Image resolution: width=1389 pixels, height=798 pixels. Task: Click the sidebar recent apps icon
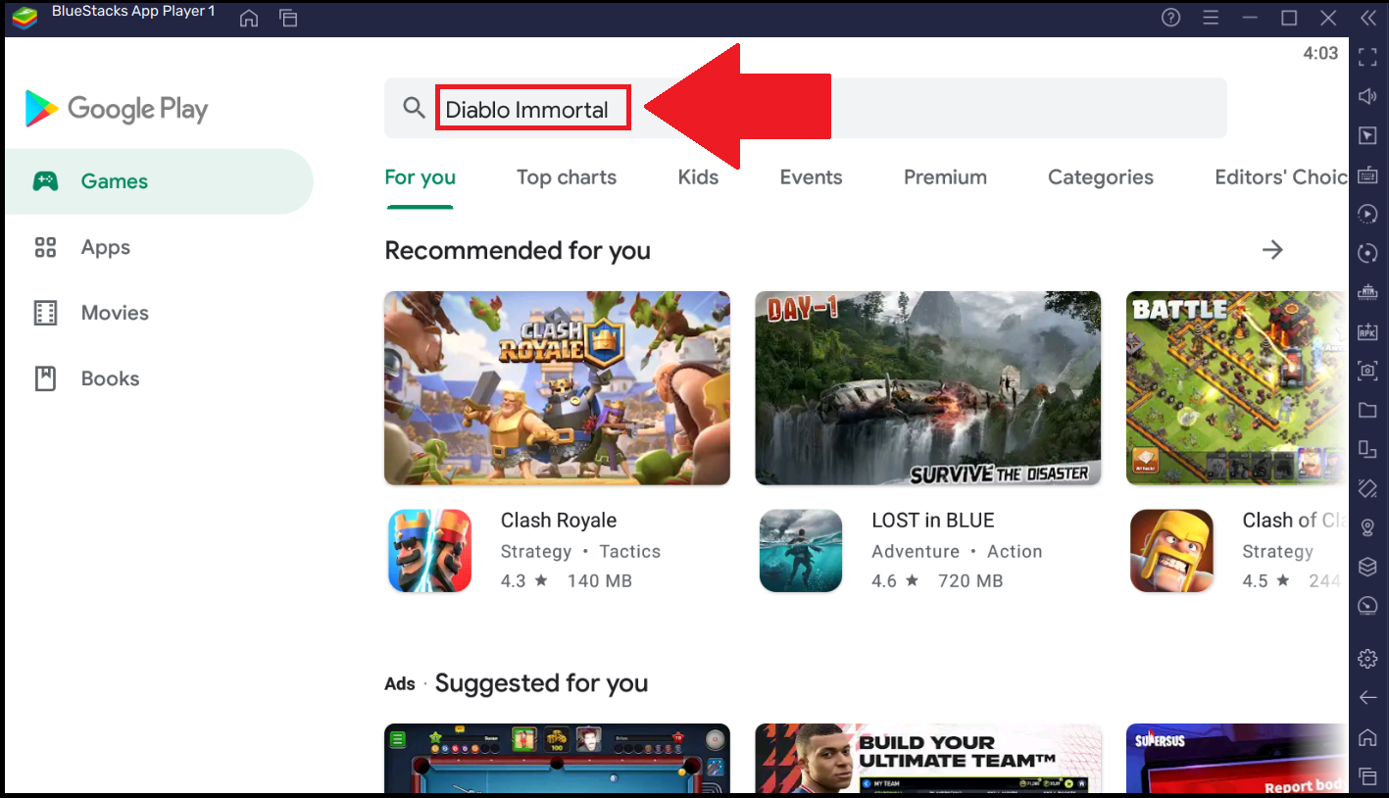1367,776
